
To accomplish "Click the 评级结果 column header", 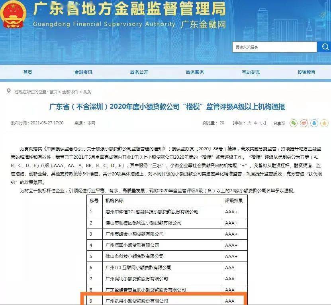I will click(234, 201).
